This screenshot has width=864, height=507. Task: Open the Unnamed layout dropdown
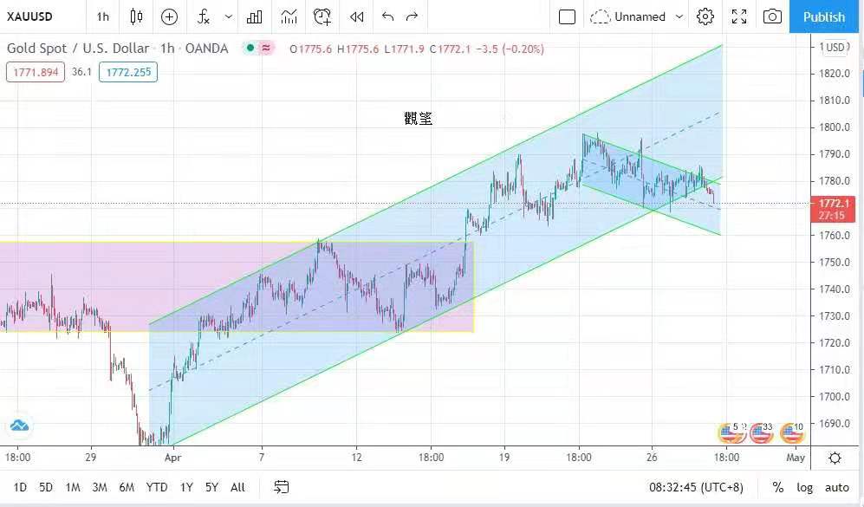[679, 16]
